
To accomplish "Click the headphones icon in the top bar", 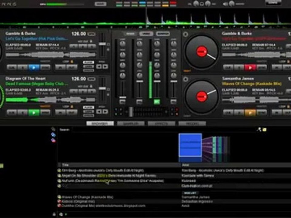I will (202, 4).
